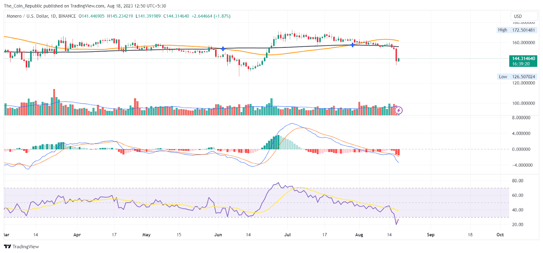Click the 80.00 RSI axis label
The height and width of the screenshot is (253, 543).
pos(518,181)
